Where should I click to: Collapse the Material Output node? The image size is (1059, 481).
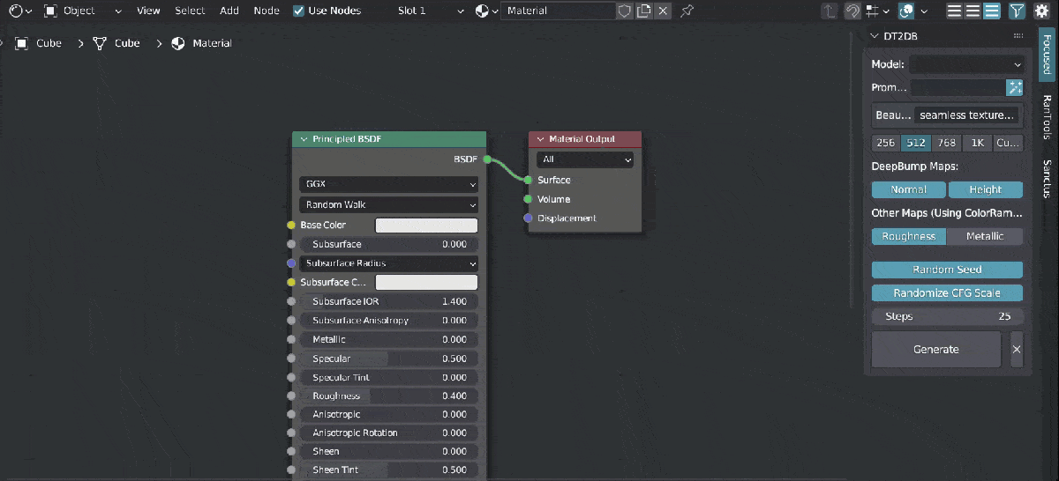tap(540, 139)
